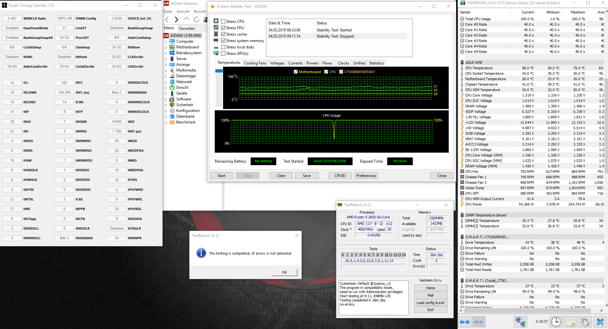The height and width of the screenshot is (329, 608).
Task: Click Load config & exit in TestMem5
Action: (x=430, y=303)
